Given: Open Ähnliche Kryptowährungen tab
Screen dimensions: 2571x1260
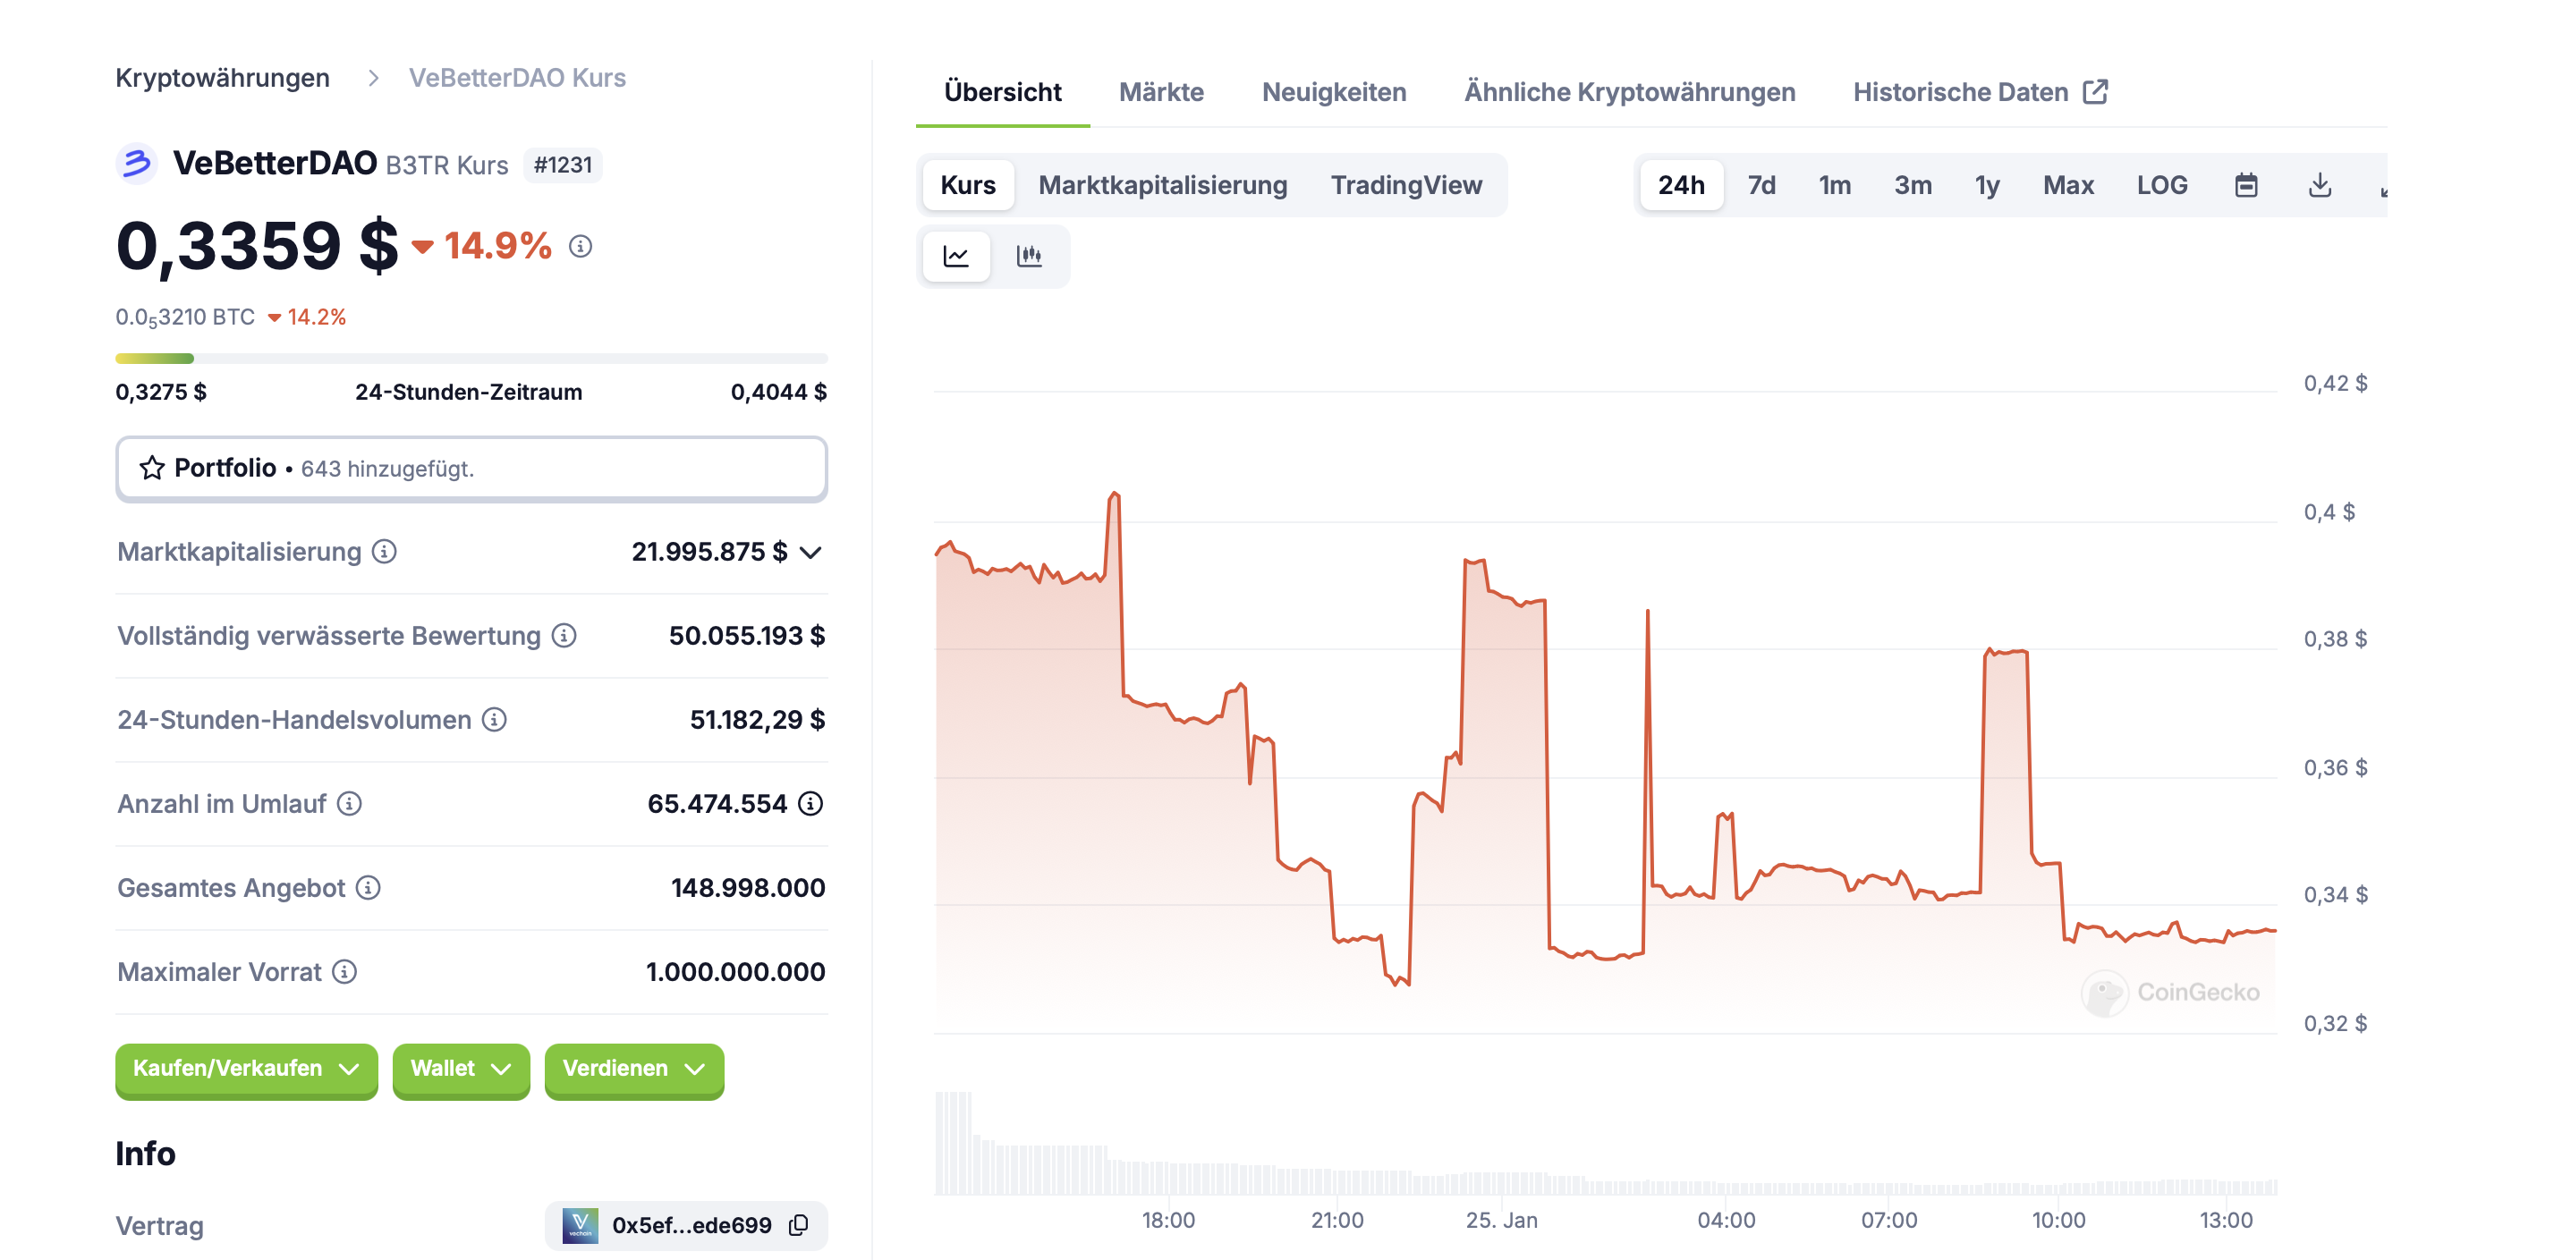Looking at the screenshot, I should point(1630,93).
